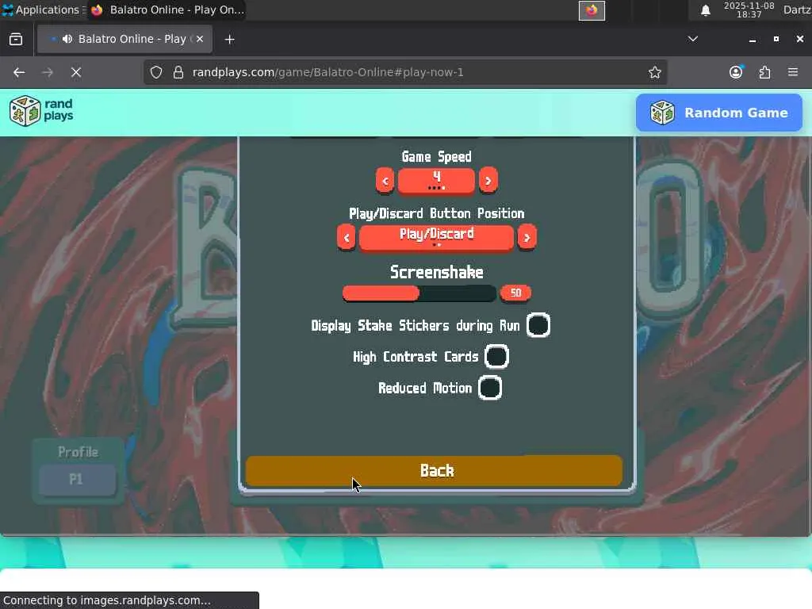Open the notifications bell
The image size is (812, 609).
click(x=705, y=10)
